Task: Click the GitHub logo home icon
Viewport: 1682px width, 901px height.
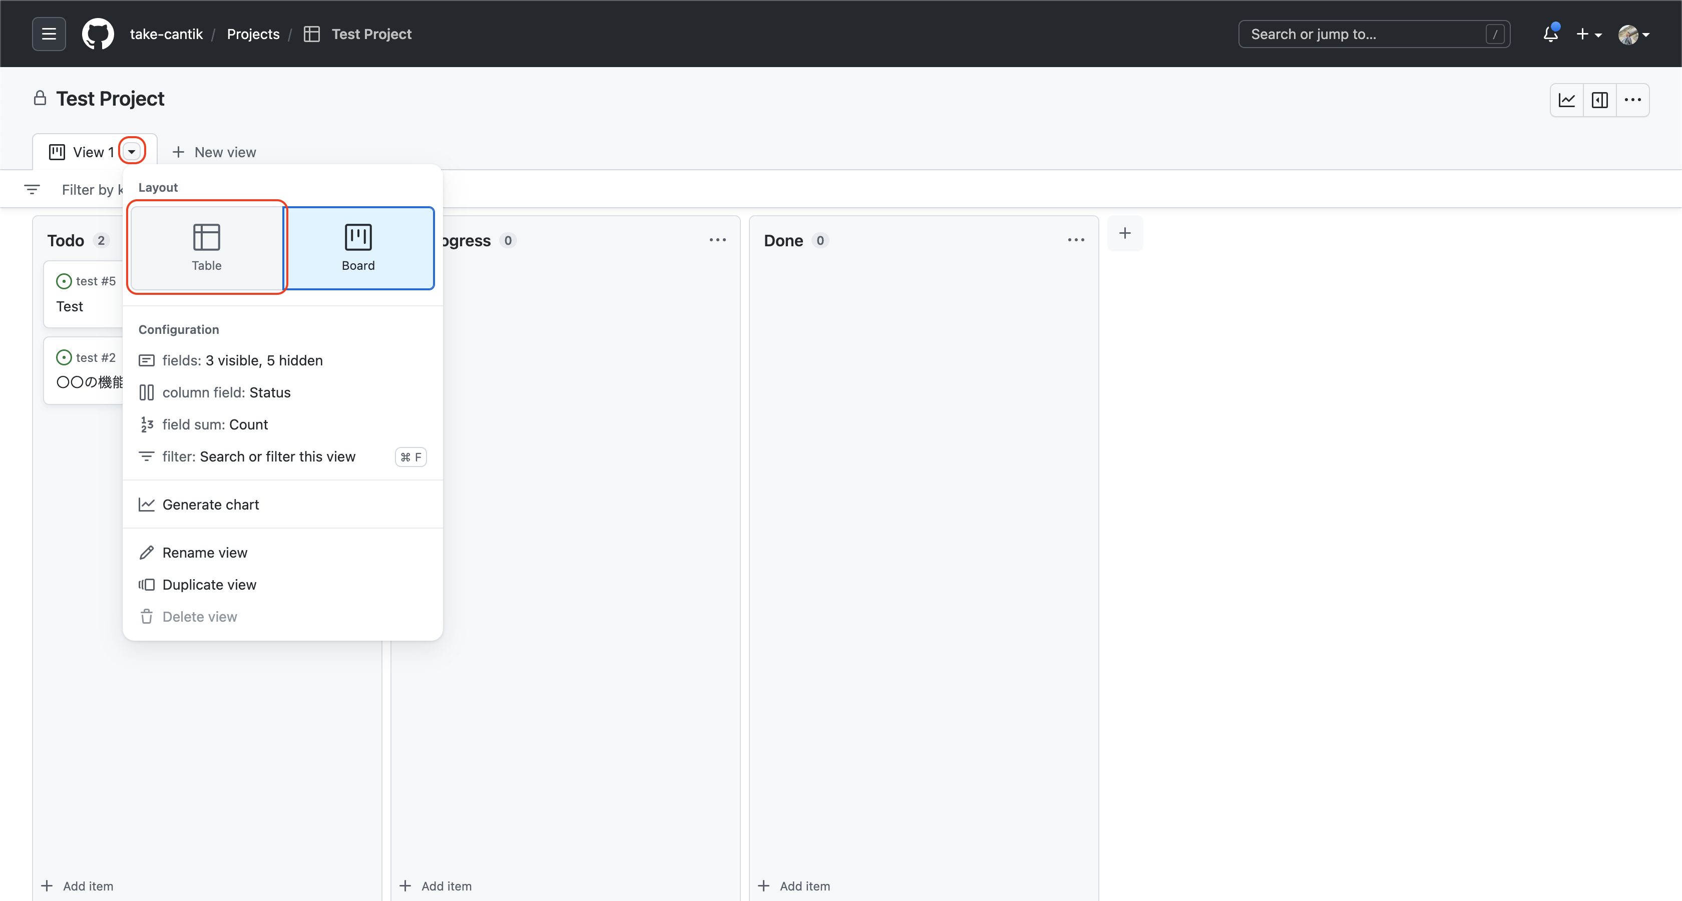Action: tap(98, 34)
